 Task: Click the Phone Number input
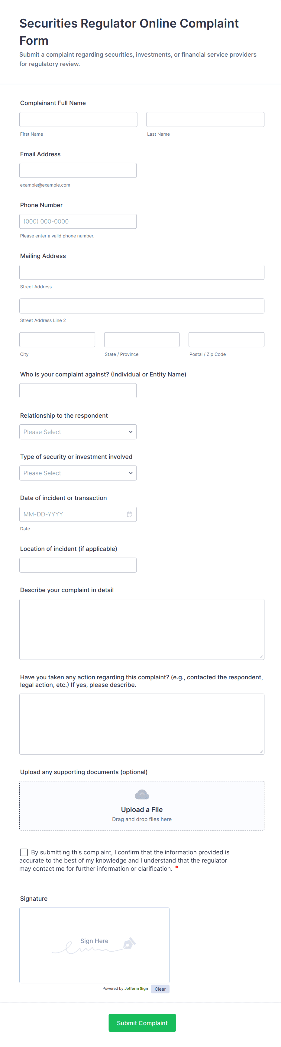coord(78,221)
